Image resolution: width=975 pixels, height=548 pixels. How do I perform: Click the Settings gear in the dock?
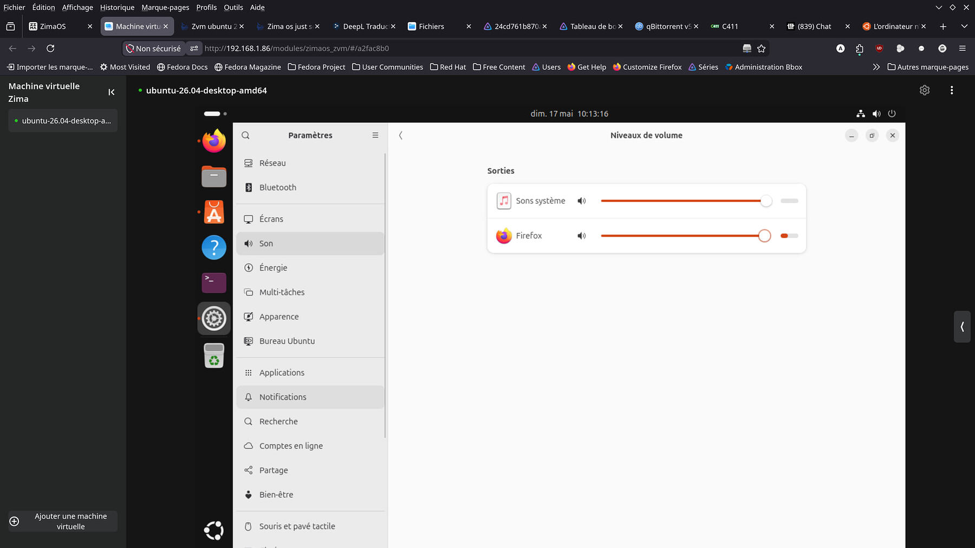tap(214, 318)
